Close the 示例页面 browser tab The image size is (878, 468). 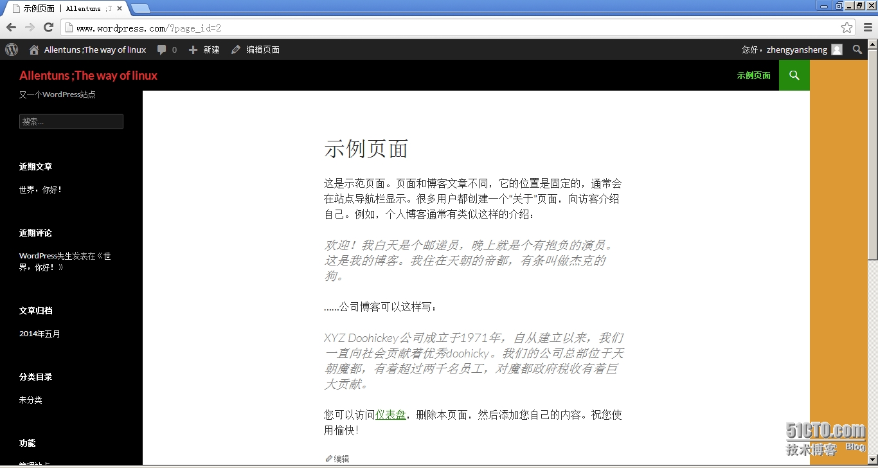tap(120, 8)
